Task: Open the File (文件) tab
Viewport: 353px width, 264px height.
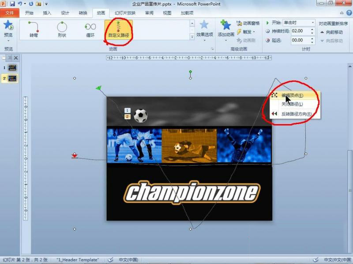Action: pos(9,13)
